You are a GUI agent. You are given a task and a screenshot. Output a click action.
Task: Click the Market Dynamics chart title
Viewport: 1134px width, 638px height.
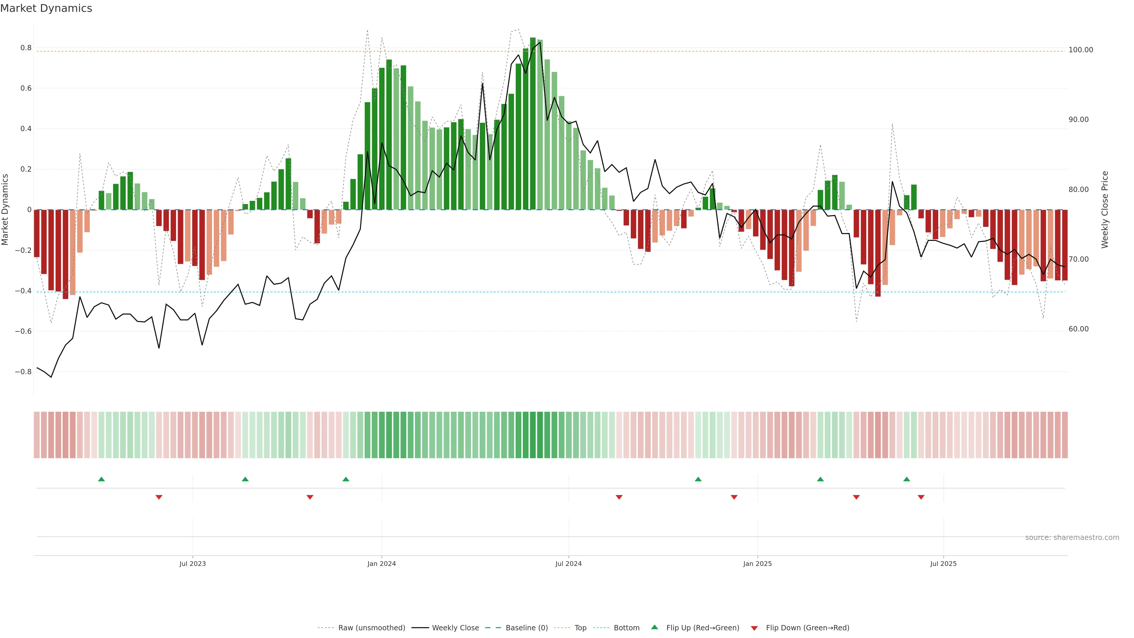46,8
